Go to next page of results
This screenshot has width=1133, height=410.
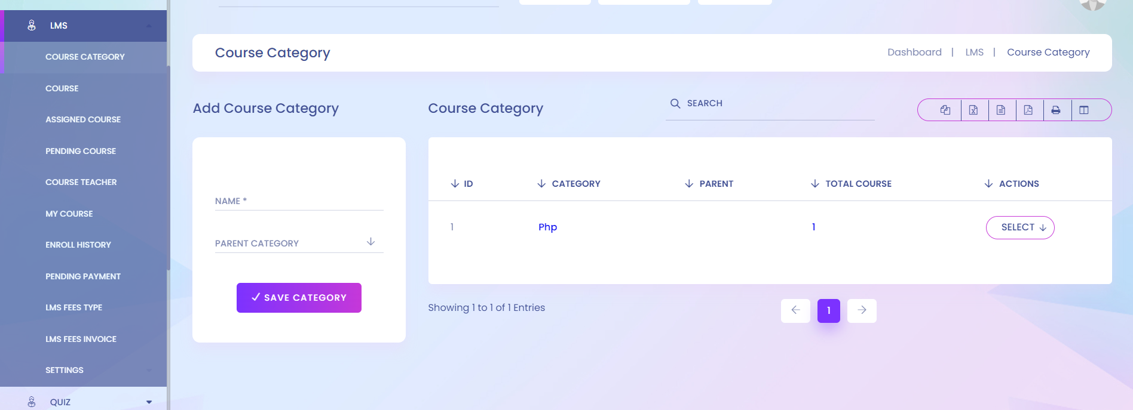(x=862, y=310)
